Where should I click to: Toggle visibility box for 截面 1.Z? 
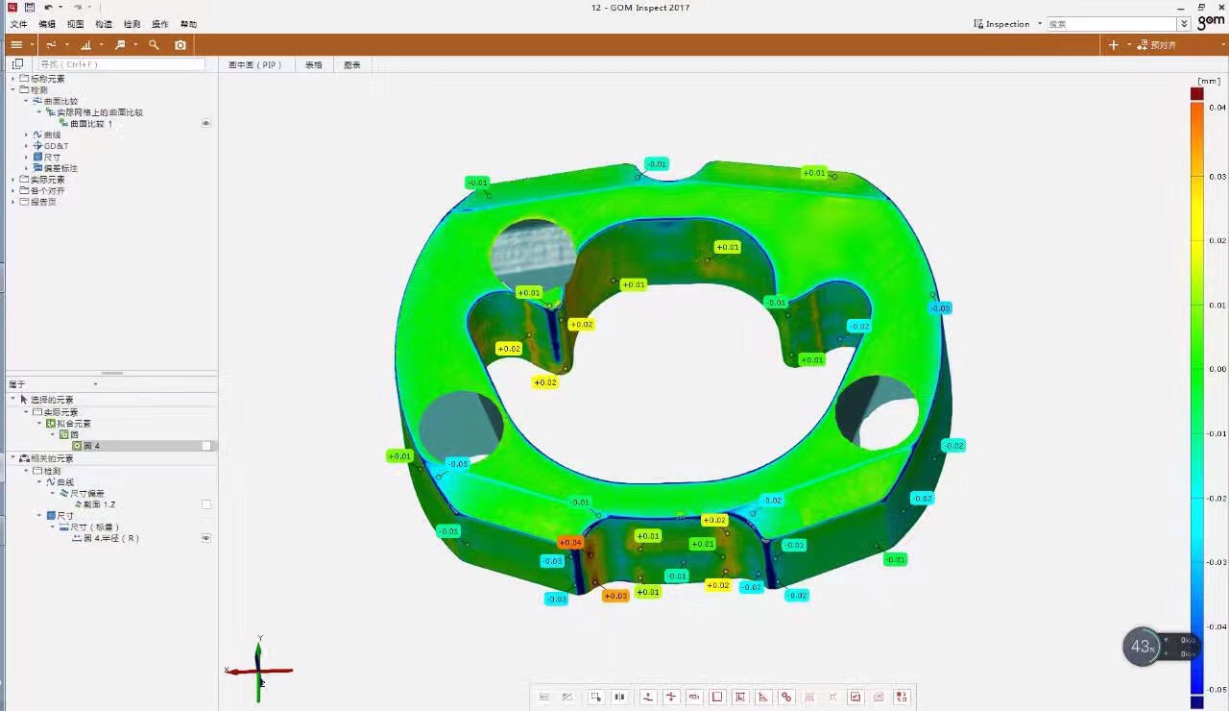205,504
